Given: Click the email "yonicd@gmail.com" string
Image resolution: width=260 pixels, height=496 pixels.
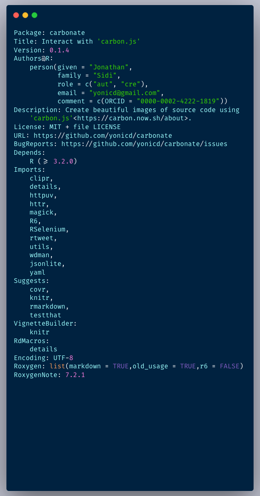Looking at the screenshot, I should pos(124,93).
